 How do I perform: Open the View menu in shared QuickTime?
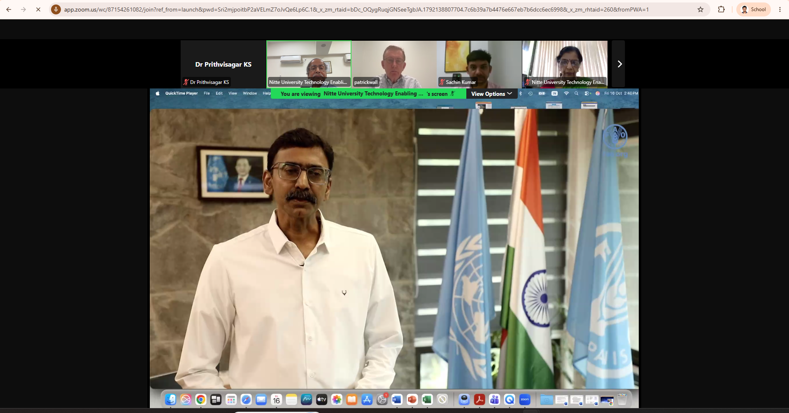233,93
